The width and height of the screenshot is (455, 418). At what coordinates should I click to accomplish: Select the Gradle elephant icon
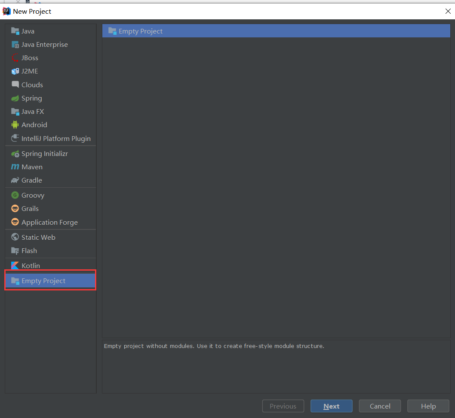coord(15,180)
